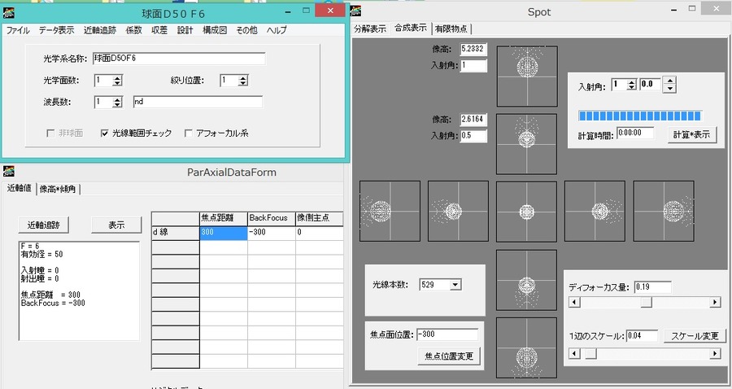Click the leftmost spot diagram thumbnail
The image size is (732, 389).
[390, 212]
